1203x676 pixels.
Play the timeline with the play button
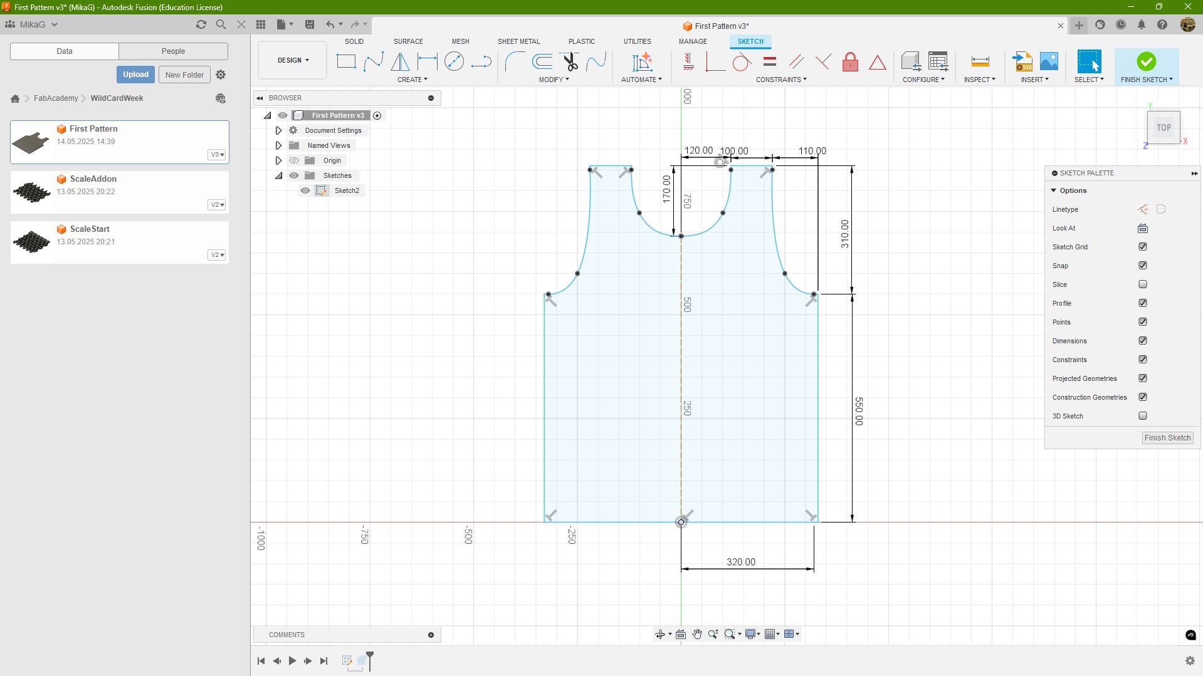292,660
